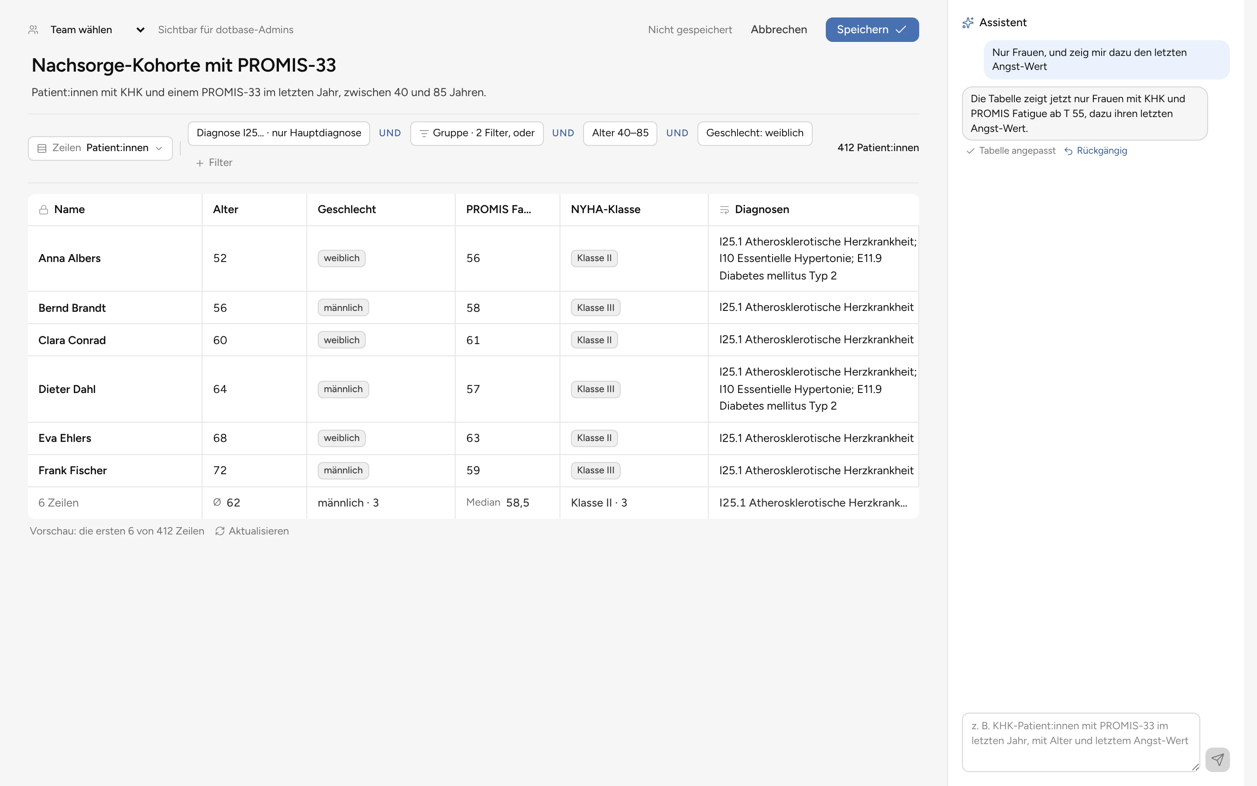
Task: Click the refresh icon beside Aktualisieren
Action: click(220, 531)
